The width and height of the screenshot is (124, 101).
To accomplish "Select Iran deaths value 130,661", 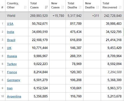I will coord(76,88).
